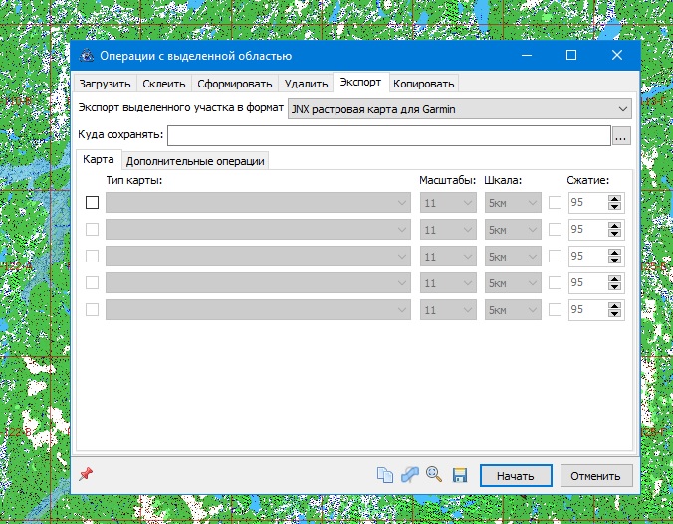The width and height of the screenshot is (673, 524).
Task: Open the Дополнительные операции tab
Action: (x=195, y=161)
